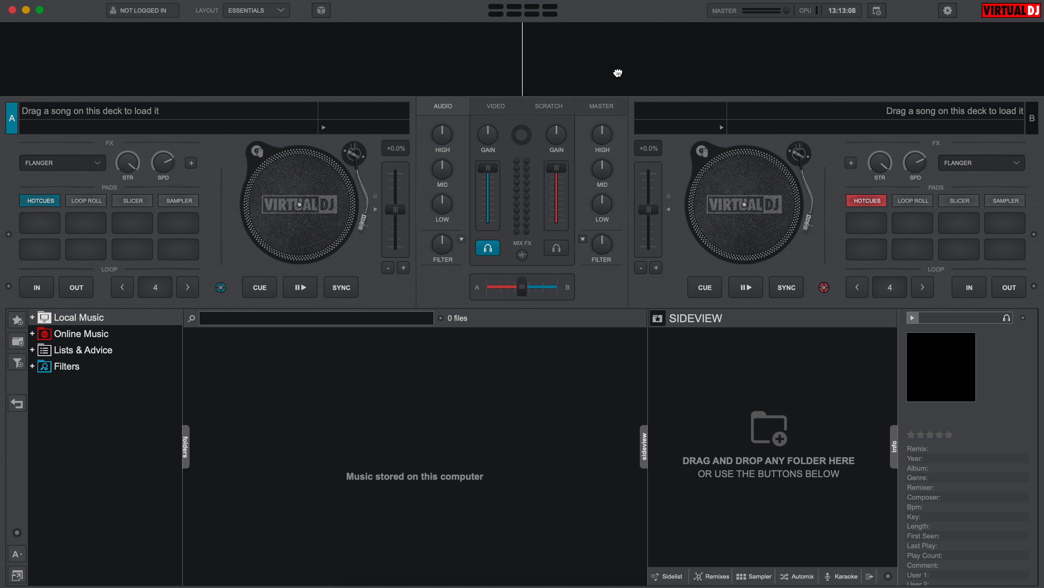This screenshot has width=1044, height=588.
Task: Click the crossfader handle
Action: [522, 286]
